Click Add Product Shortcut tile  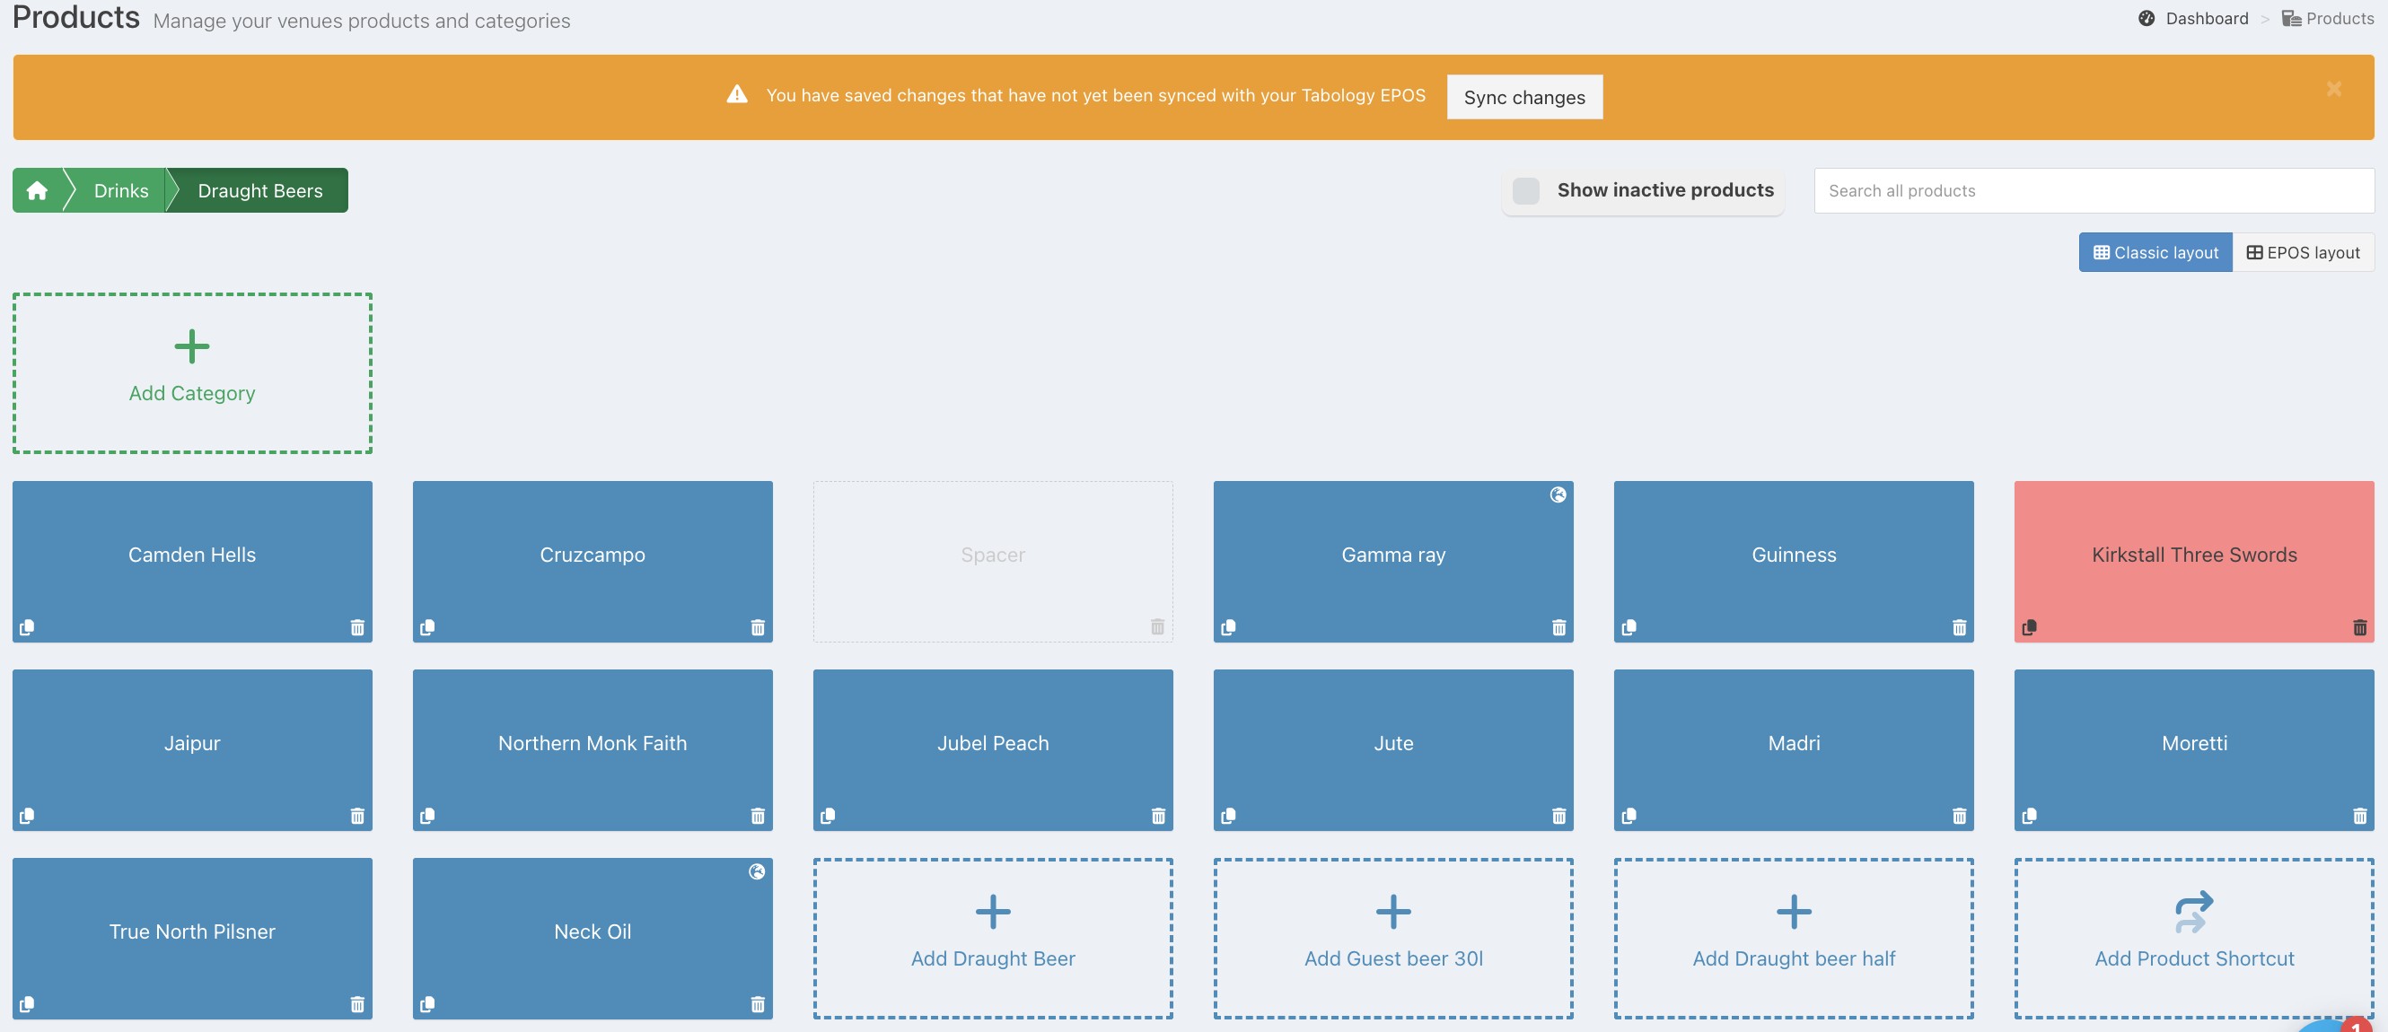tap(2195, 939)
